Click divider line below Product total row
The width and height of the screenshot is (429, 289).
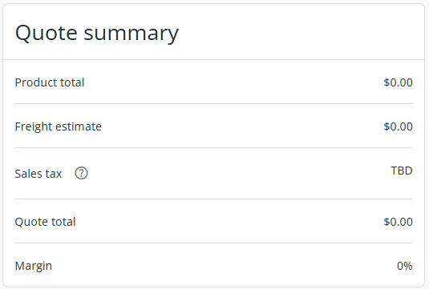(x=213, y=103)
